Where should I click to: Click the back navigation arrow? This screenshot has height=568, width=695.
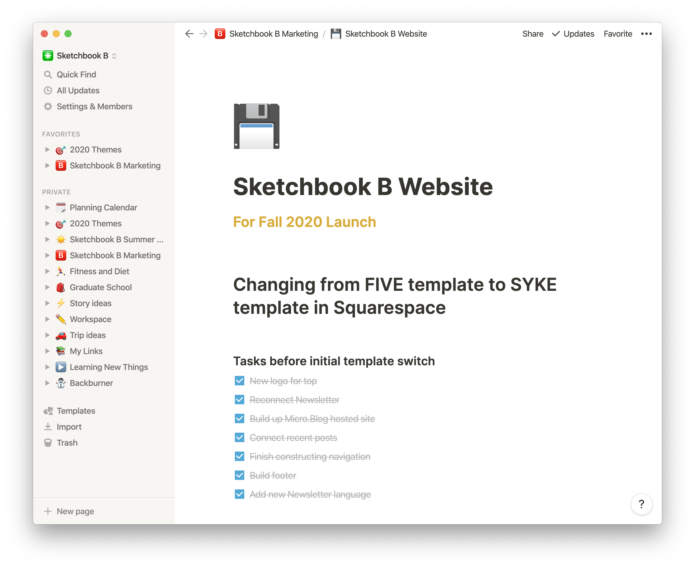point(189,34)
